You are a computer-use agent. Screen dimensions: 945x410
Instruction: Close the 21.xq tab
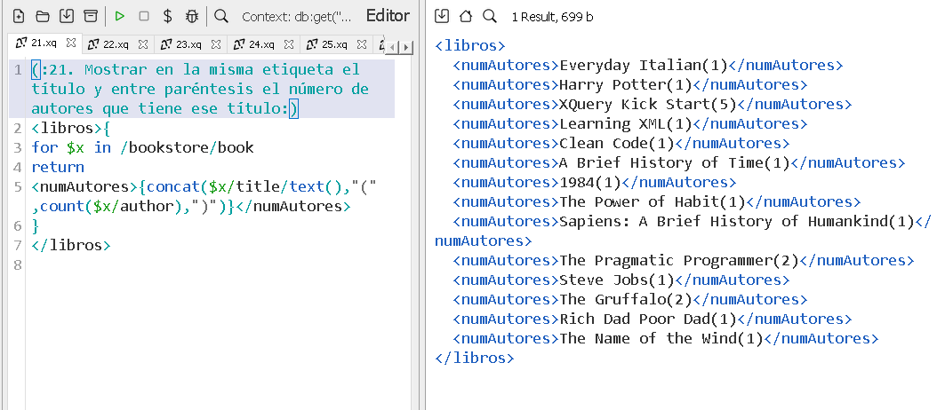(x=71, y=43)
